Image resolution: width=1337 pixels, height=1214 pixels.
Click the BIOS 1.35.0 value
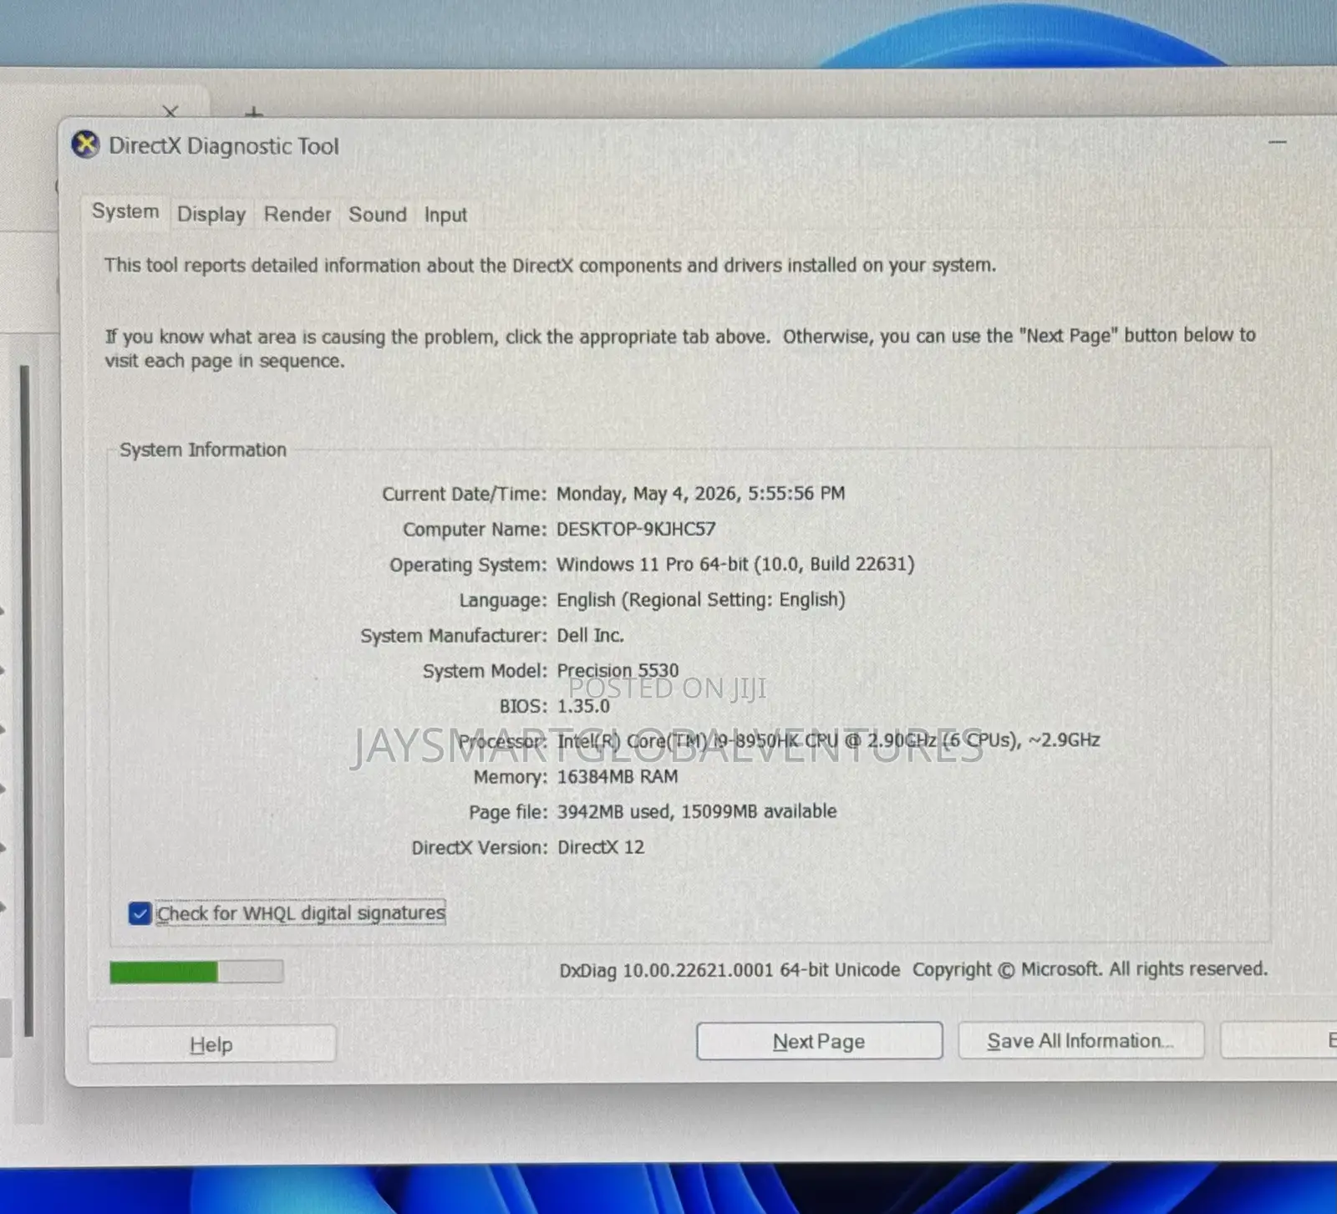click(583, 706)
